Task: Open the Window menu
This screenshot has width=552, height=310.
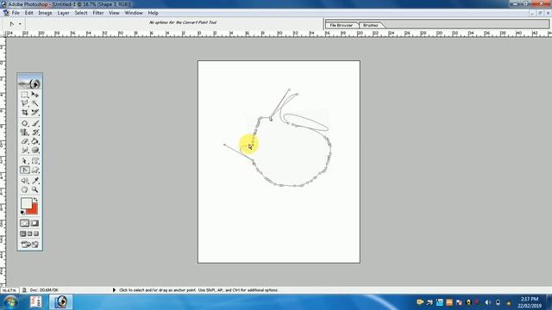Action: [x=134, y=13]
